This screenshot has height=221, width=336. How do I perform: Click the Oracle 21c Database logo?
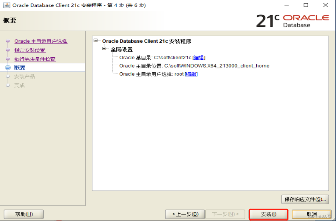pyautogui.click(x=293, y=21)
